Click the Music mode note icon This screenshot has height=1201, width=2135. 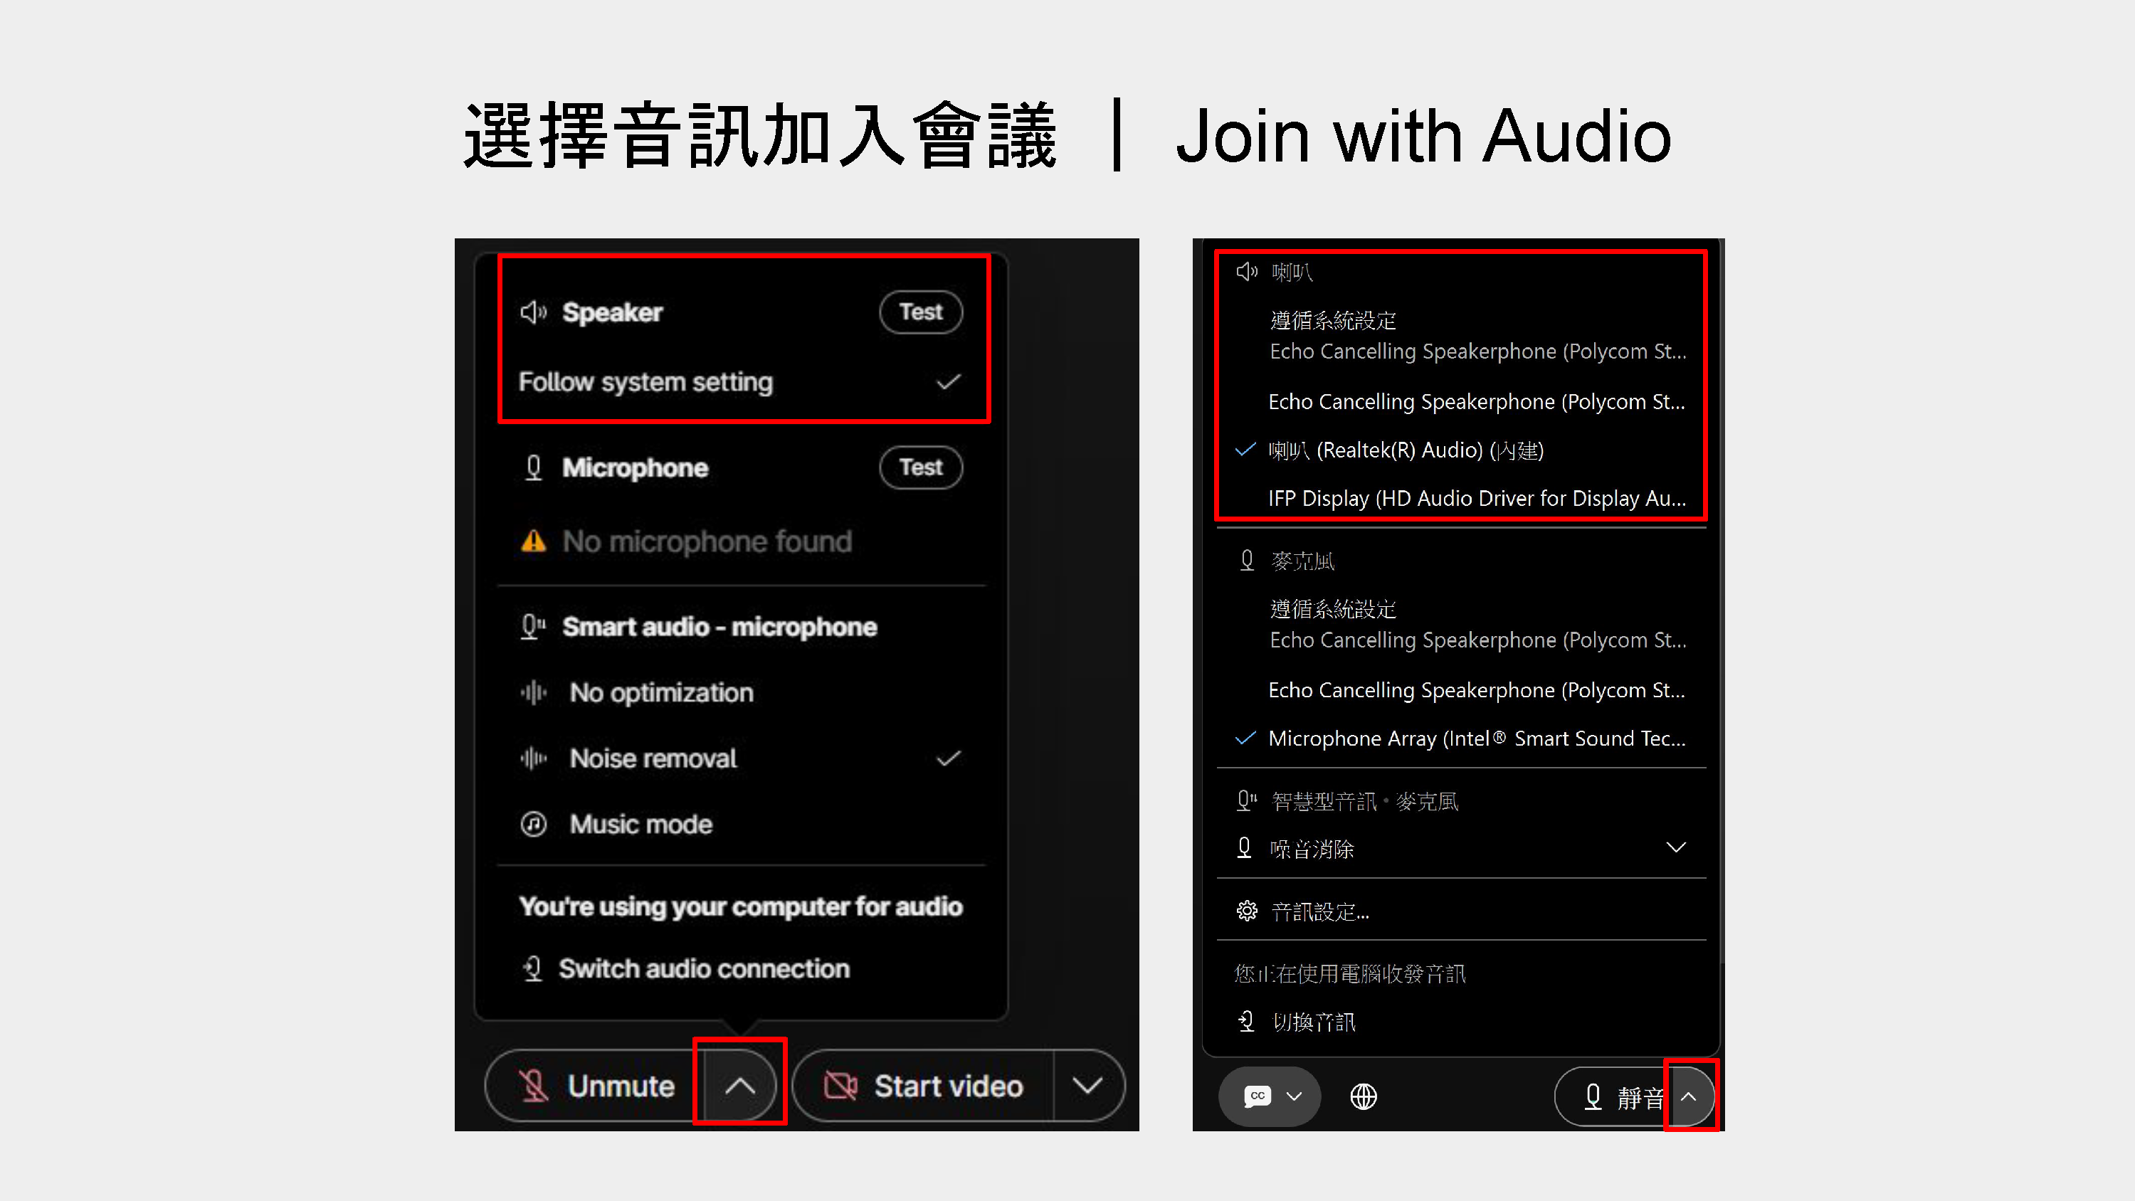click(x=533, y=824)
